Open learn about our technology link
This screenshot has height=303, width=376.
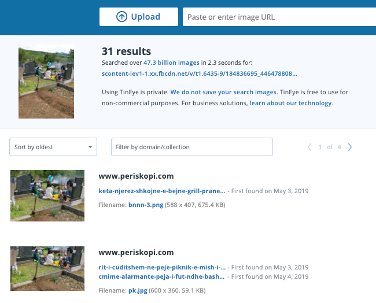point(291,103)
